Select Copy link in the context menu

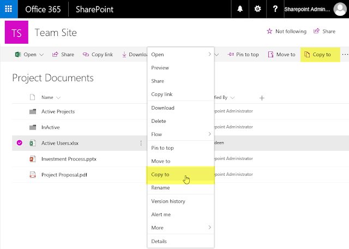tap(180, 94)
